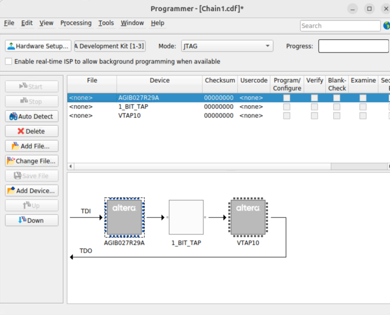Click the Verify column header
This screenshot has height=315, width=390.
[x=315, y=84]
